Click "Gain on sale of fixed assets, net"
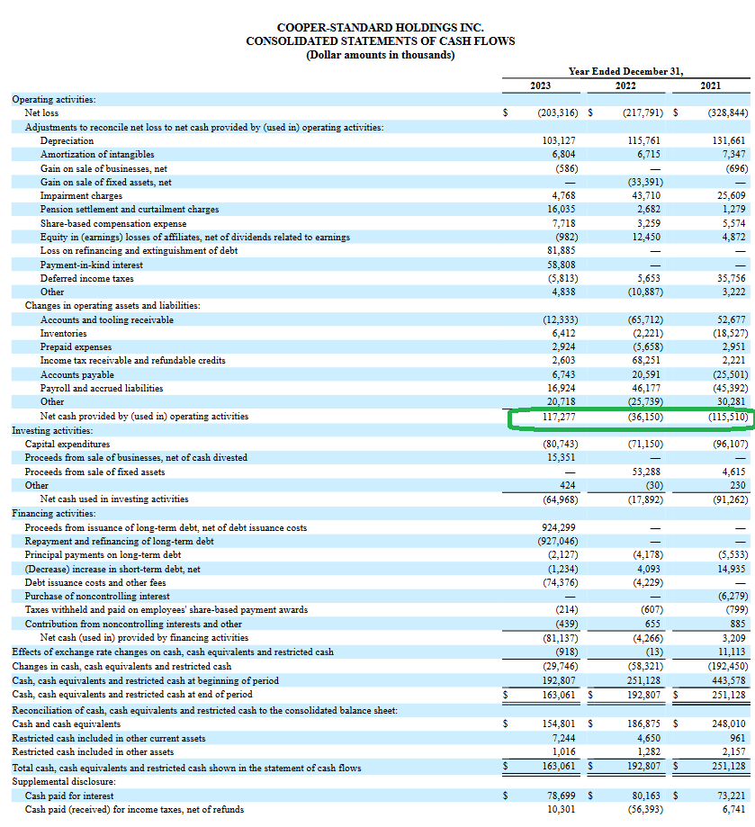 click(x=106, y=182)
